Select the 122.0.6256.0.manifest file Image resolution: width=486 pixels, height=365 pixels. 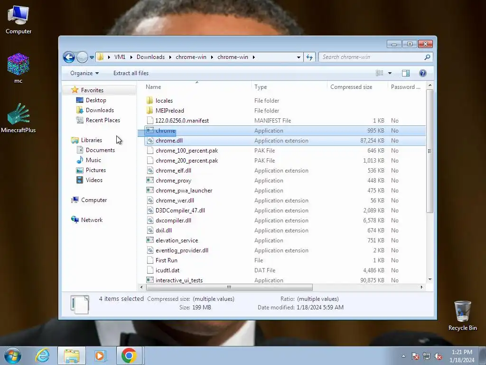click(182, 120)
